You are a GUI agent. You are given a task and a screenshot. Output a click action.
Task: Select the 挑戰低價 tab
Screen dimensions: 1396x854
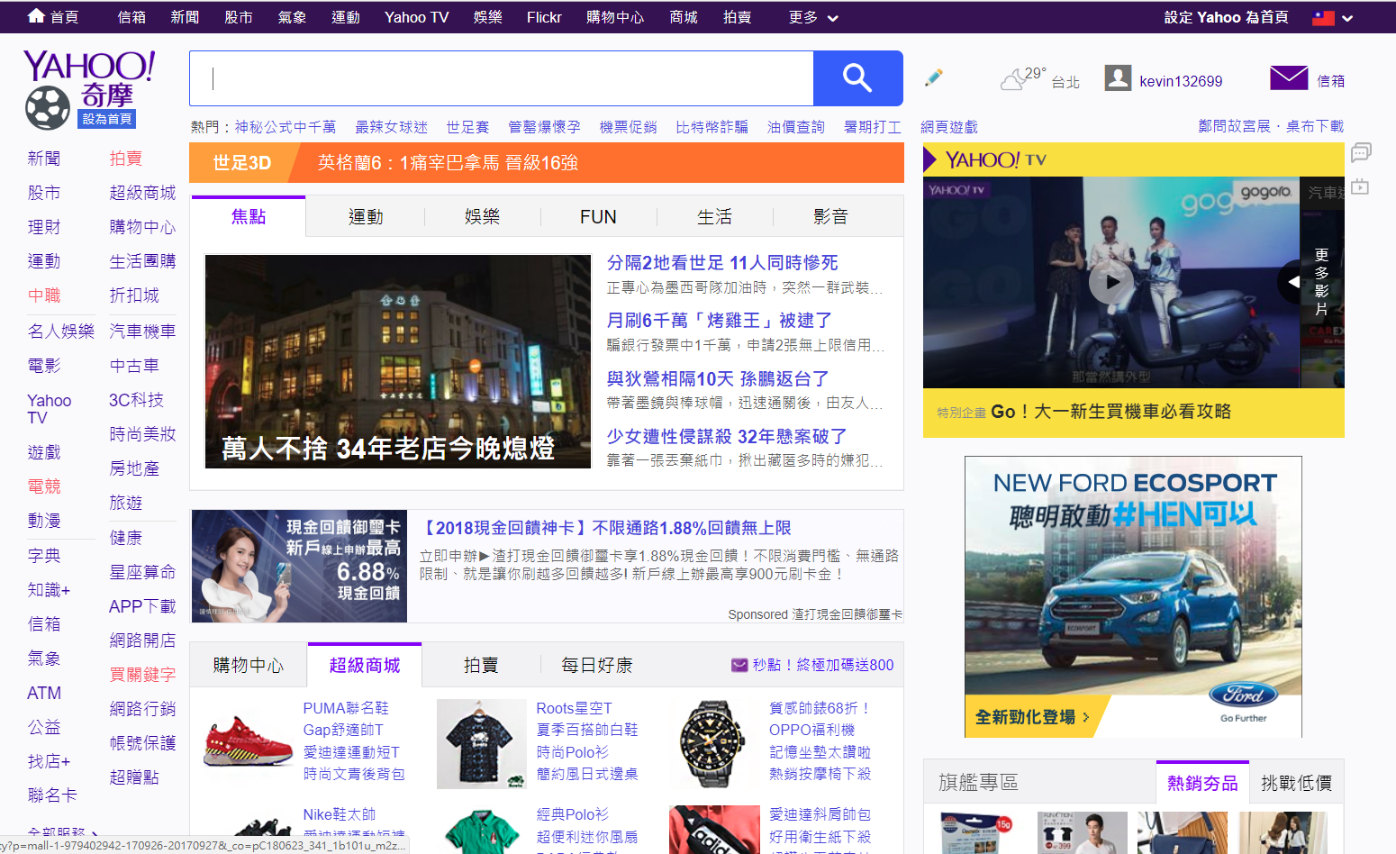tap(1296, 783)
